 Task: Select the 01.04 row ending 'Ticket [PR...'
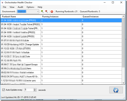point(61,28)
